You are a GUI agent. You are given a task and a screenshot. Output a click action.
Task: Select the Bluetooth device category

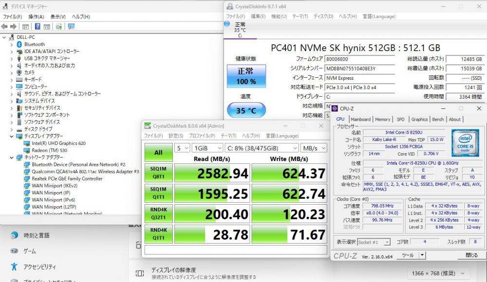point(34,44)
